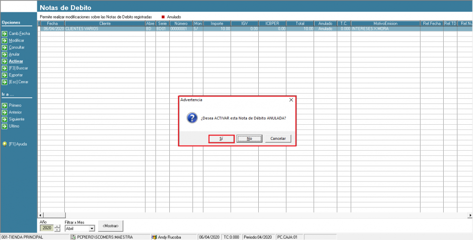Click the MotivoEmision column header
473x240 pixels.
[x=385, y=24]
